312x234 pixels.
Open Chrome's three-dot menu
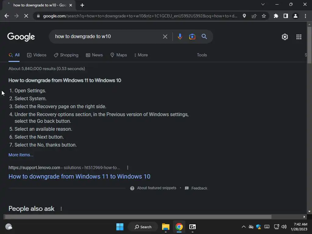point(305,16)
